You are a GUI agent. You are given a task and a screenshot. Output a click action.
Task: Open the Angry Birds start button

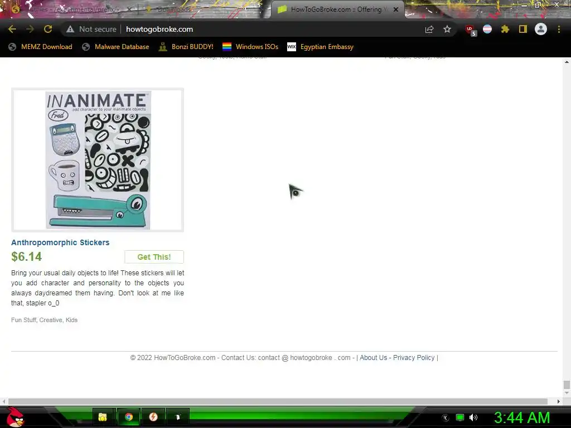(x=16, y=417)
